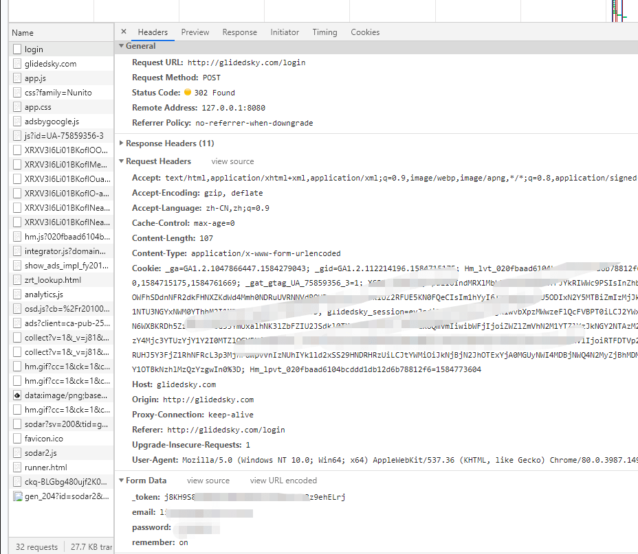Click the waterfall overview timeline strip
Screen dimensions: 638x554
pos(323,10)
